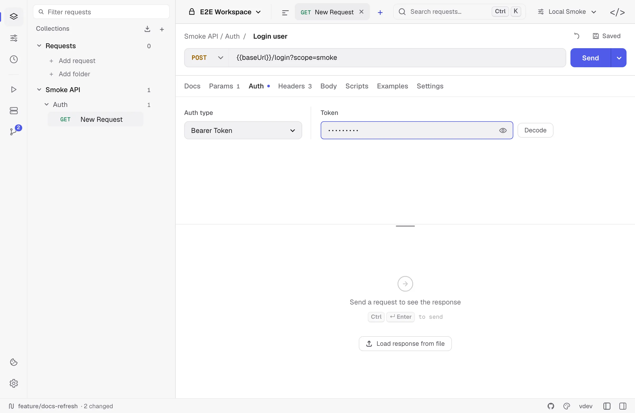Toggle the right sidebar panel icon
This screenshot has width=635, height=413.
click(623, 406)
